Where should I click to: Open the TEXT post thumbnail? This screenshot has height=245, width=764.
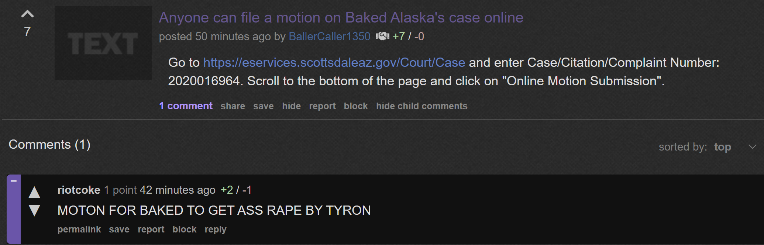tap(103, 43)
